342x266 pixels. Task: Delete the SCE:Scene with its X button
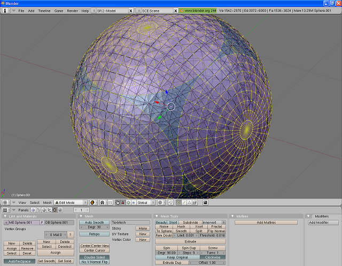pyautogui.click(x=176, y=11)
